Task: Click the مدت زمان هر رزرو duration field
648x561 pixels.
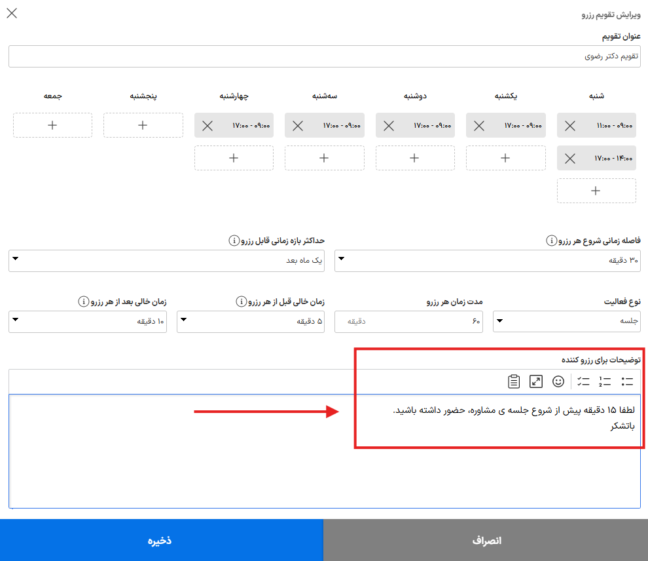Action: 408,321
